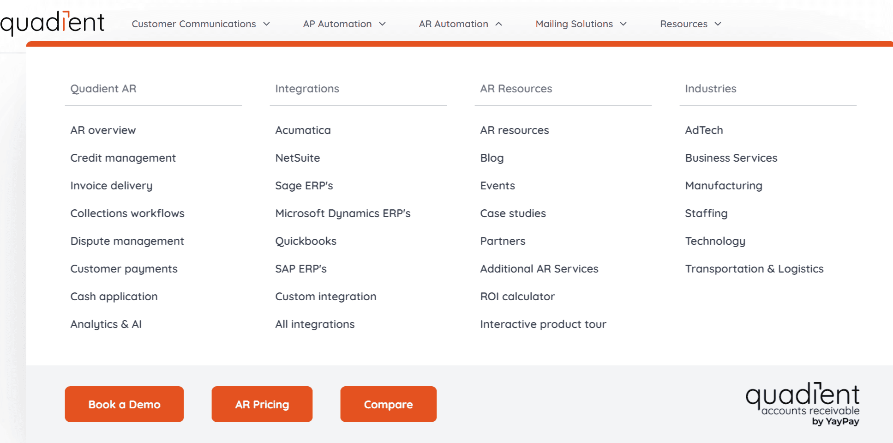Screen dimensions: 893x443
Task: Click Book a Demo button
Action: [x=124, y=404]
